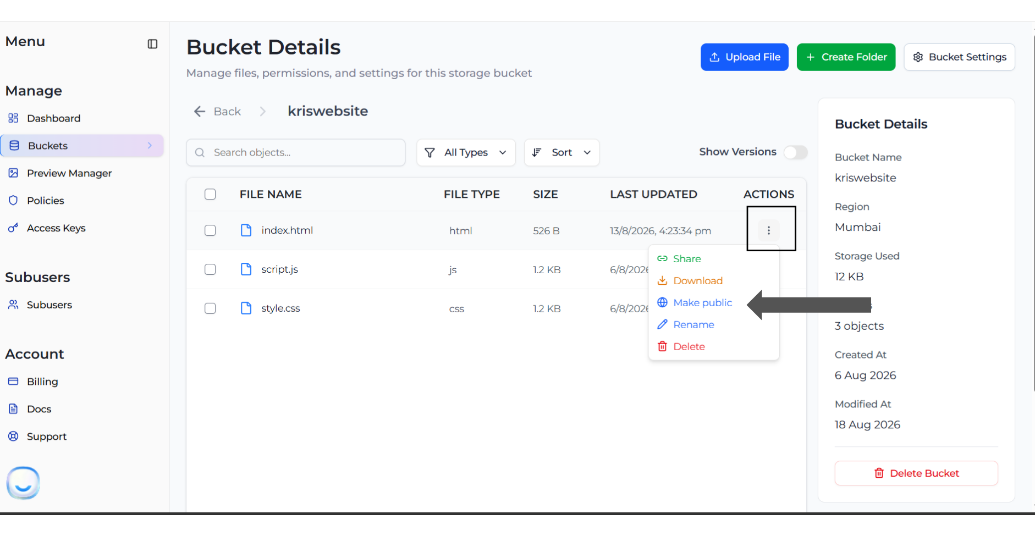Check the style.css row checkbox
1035x536 pixels.
point(210,308)
